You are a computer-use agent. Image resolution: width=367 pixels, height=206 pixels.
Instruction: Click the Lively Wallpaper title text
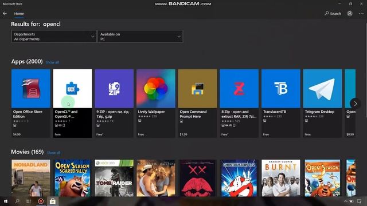[x=151, y=112]
